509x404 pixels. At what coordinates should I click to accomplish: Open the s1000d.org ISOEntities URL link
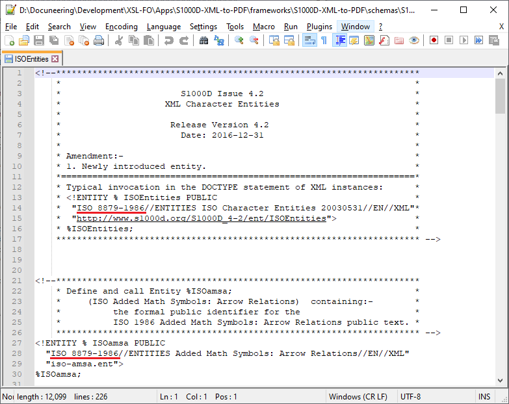click(202, 218)
